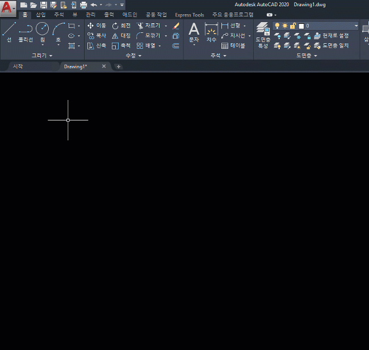Open the Undo history dropdown arrow

[x=101, y=5]
